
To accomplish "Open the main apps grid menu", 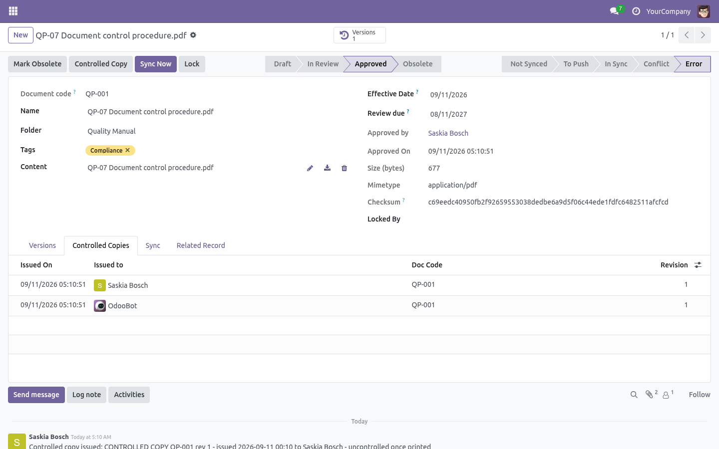I will coord(13,11).
